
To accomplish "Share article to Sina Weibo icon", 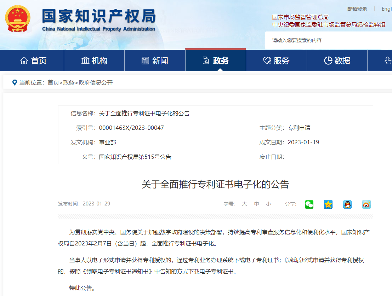I will [367, 204].
